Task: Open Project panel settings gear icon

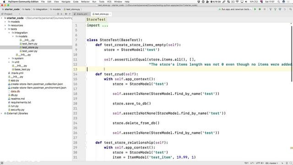Action: tap(66, 14)
